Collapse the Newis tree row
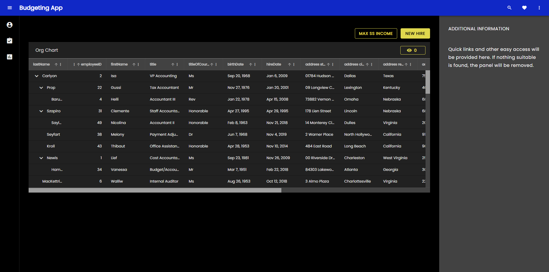The image size is (549, 272). (x=41, y=158)
